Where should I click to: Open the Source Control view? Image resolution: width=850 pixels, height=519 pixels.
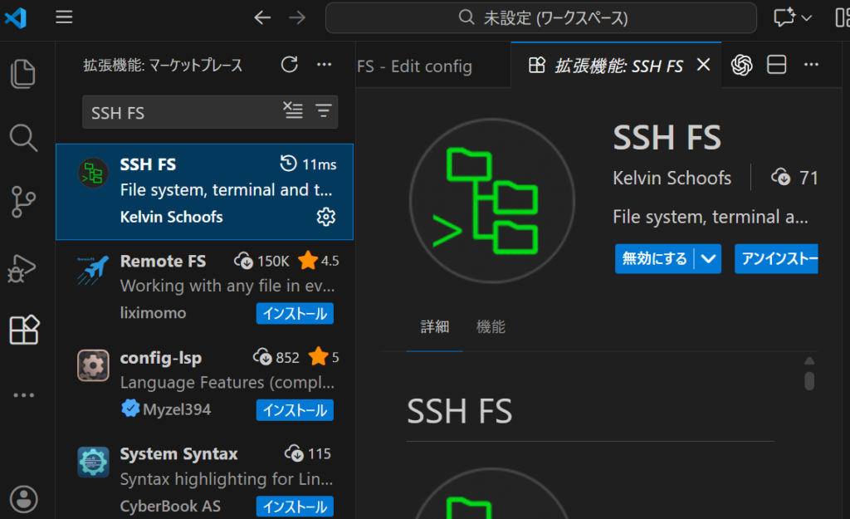23,202
